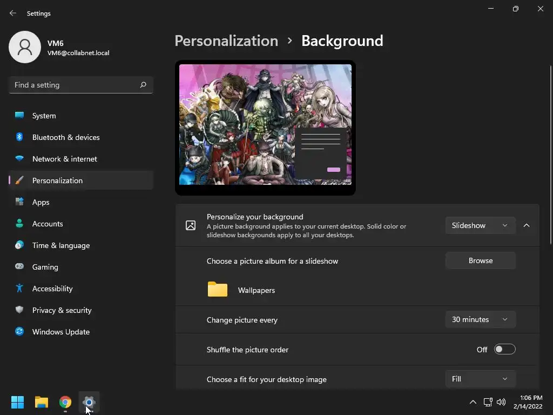Open the volume speaker tray icon
The height and width of the screenshot is (415, 553).
point(501,402)
